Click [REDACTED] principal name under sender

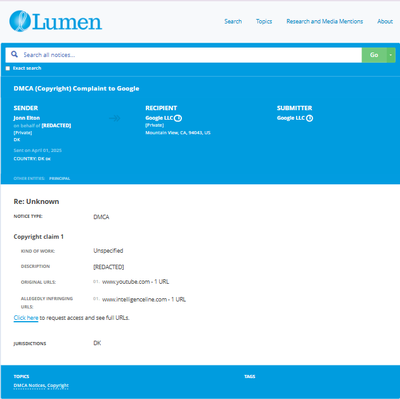pos(56,125)
